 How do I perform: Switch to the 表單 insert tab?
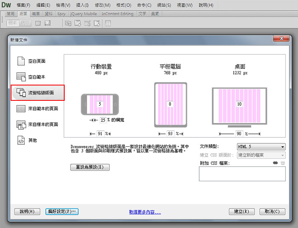pyautogui.click(x=36, y=14)
